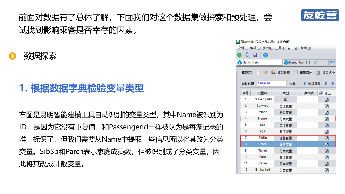Image resolution: width=345 pixels, height=194 pixels.
Task: Uncheck the Parch row checkbox
Action: [327, 145]
